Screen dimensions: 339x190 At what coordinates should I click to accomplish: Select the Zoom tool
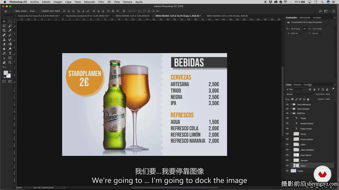pyautogui.click(x=10, y=63)
